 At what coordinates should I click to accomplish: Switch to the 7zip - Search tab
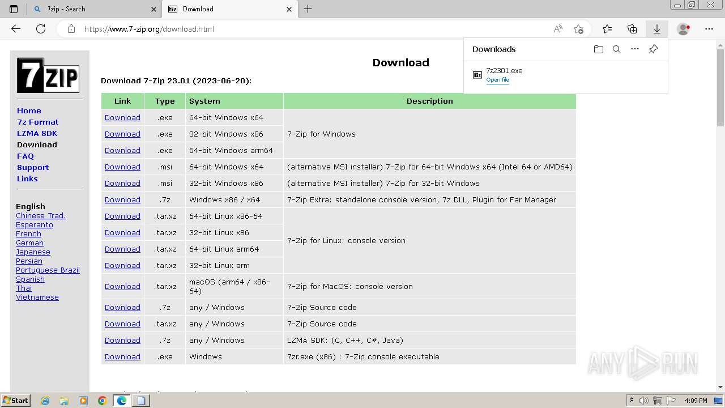pos(95,9)
